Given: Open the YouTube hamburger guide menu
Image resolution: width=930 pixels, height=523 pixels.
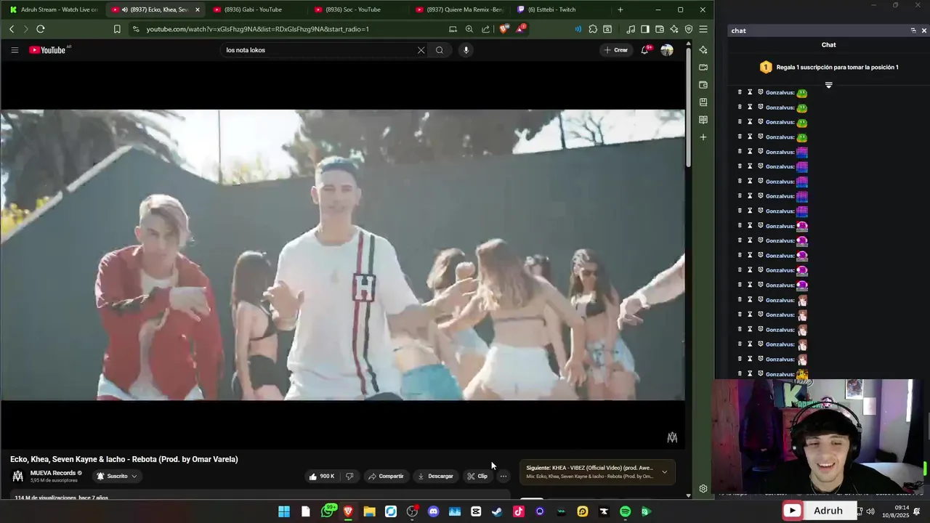Looking at the screenshot, I should click(x=15, y=50).
